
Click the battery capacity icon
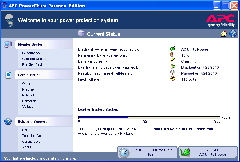tap(172, 55)
